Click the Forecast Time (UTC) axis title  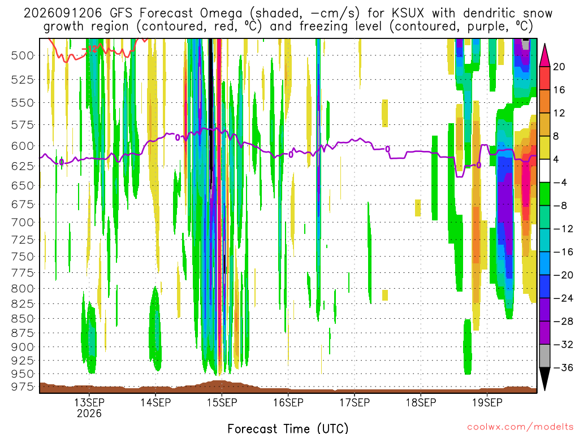pos(288,428)
